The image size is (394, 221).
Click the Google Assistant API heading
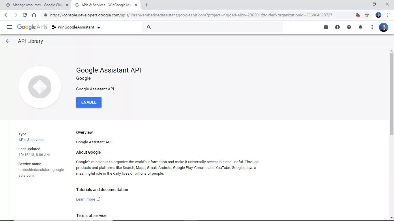[108, 70]
